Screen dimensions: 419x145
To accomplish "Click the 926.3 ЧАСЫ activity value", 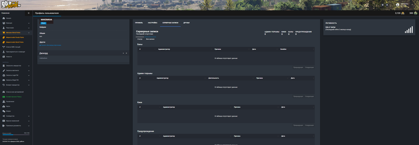I will (x=330, y=27).
